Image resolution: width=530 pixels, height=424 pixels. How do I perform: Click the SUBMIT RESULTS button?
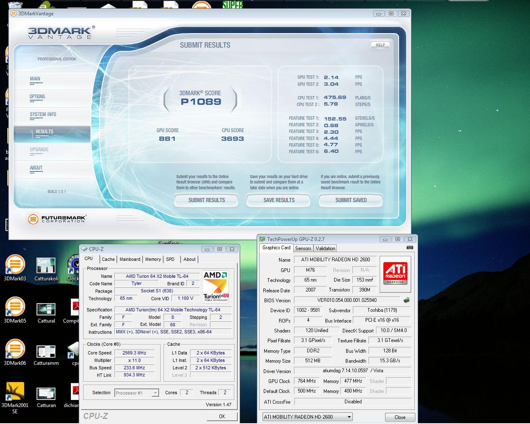[206, 200]
